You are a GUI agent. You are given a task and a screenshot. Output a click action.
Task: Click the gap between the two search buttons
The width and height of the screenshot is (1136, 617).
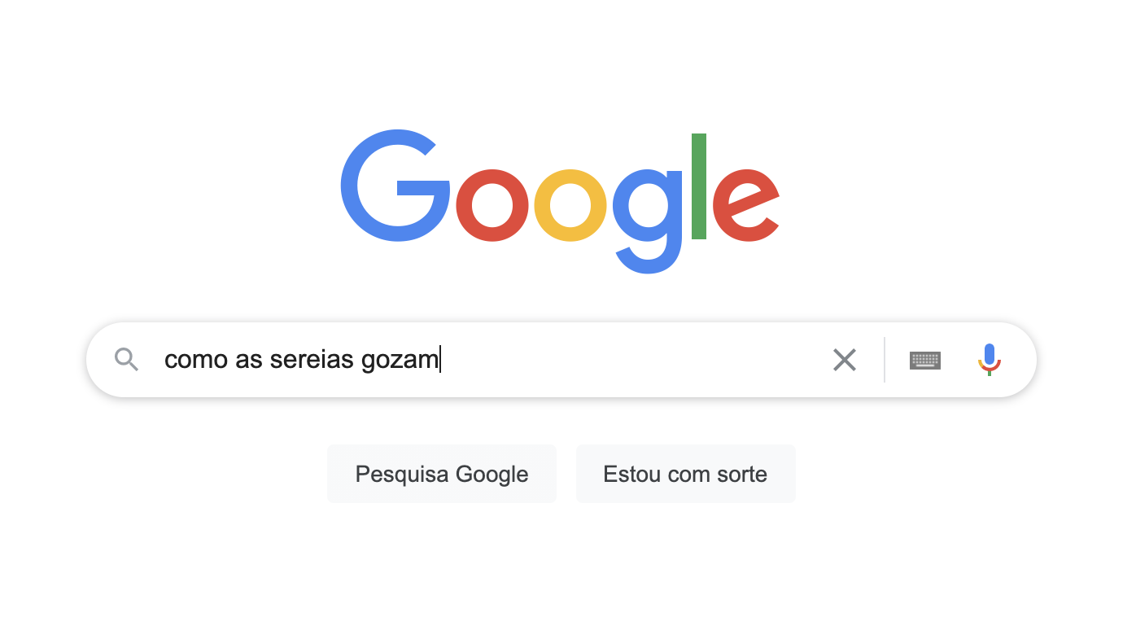tap(566, 474)
